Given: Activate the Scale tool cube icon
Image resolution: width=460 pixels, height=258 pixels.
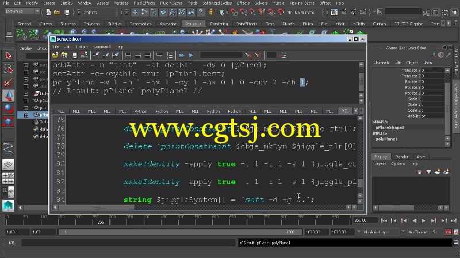Looking at the screenshot, I should (x=8, y=122).
